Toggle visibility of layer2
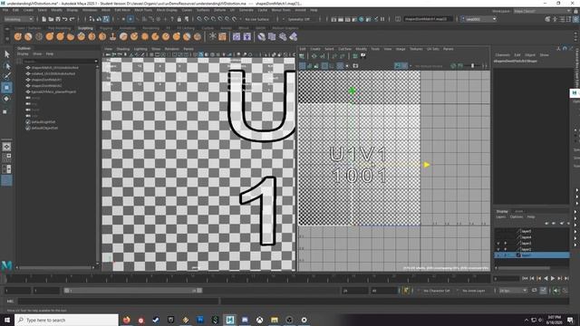The width and height of the screenshot is (580, 326). [x=498, y=249]
